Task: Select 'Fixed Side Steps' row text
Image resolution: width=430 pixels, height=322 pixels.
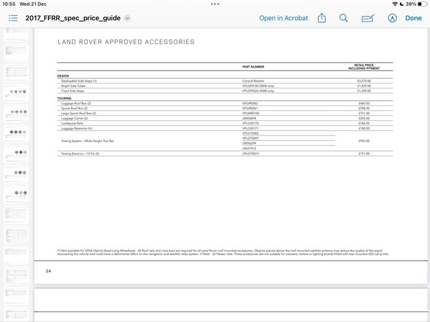Action: pyautogui.click(x=72, y=91)
